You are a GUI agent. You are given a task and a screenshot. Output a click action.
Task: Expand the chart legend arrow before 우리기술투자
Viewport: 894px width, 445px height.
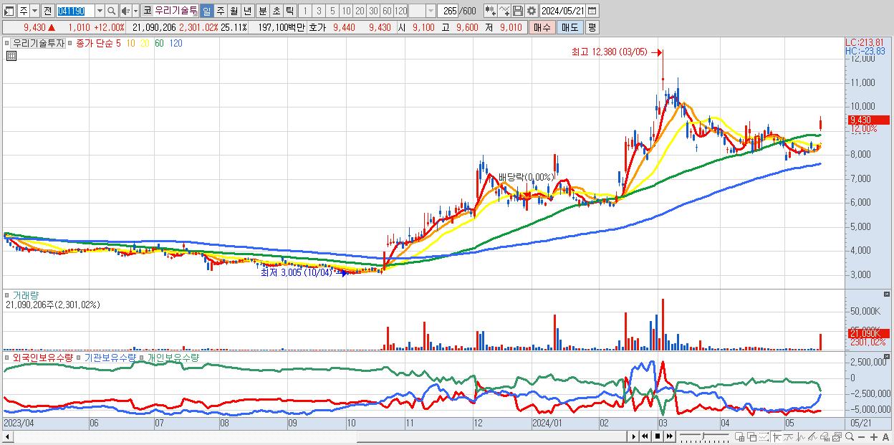point(7,44)
